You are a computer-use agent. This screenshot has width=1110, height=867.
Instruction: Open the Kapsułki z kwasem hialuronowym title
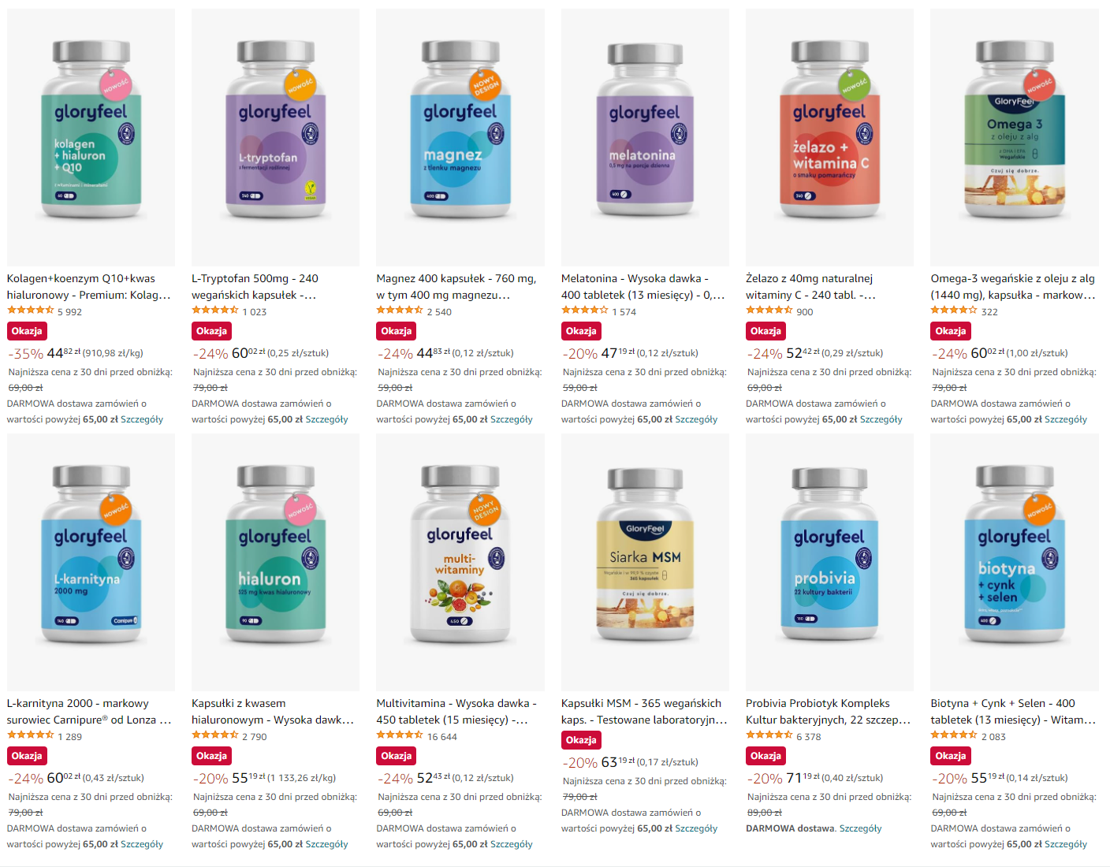tap(273, 712)
